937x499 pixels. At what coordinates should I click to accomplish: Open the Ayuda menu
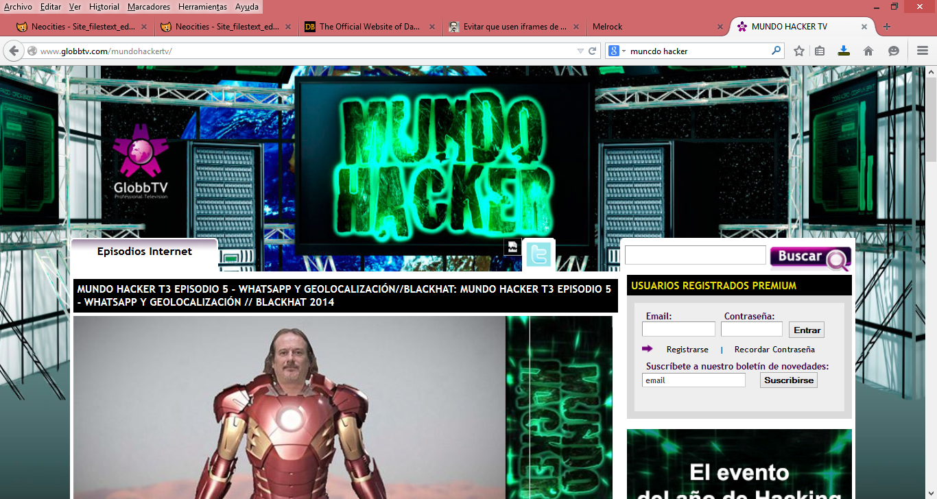pyautogui.click(x=247, y=7)
